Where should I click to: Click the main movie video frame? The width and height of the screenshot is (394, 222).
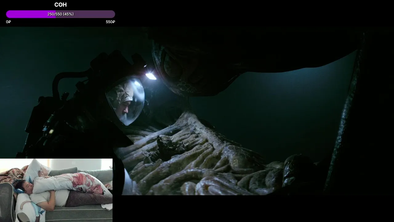(x=197, y=111)
